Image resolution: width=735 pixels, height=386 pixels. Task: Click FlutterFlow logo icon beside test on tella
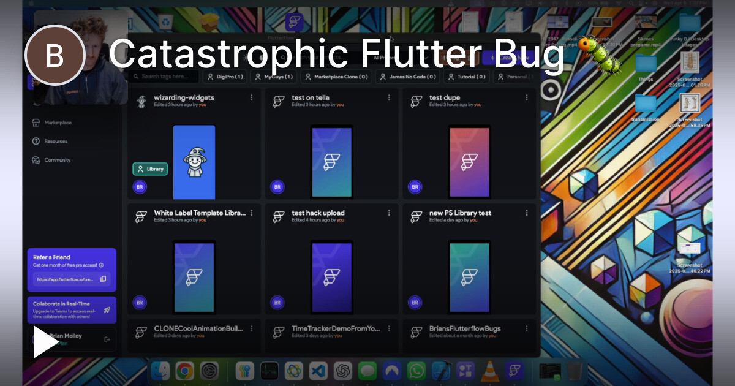(279, 101)
